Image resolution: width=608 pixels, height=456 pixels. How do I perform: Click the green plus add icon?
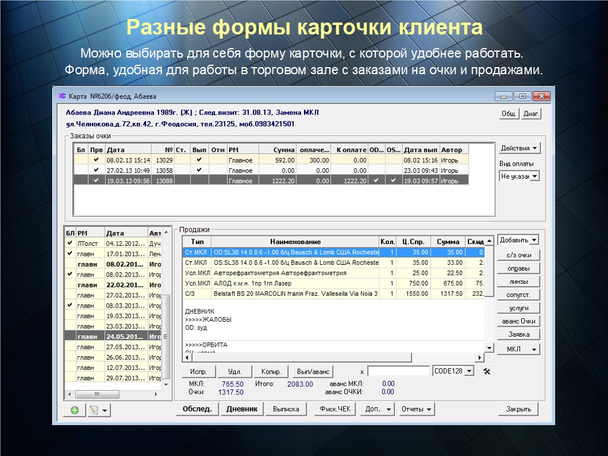(x=75, y=410)
